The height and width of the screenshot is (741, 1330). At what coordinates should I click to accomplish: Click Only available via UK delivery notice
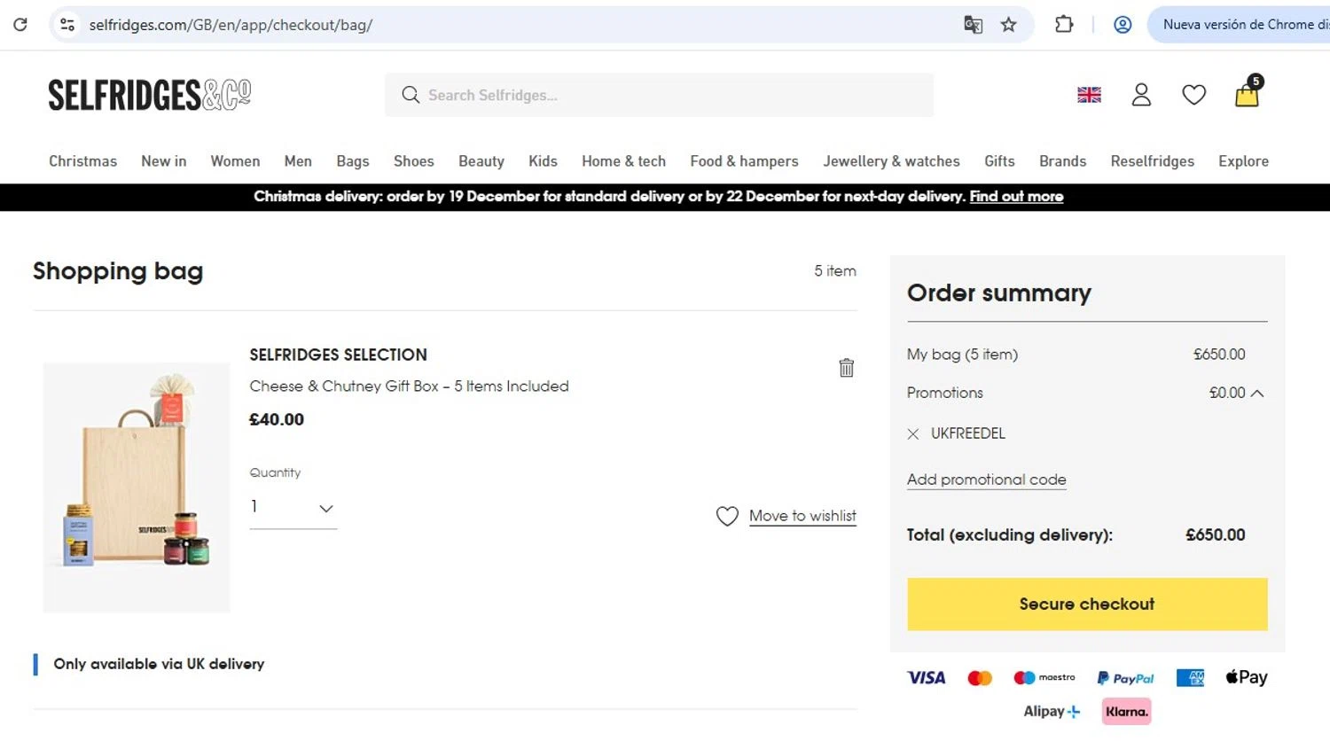159,664
